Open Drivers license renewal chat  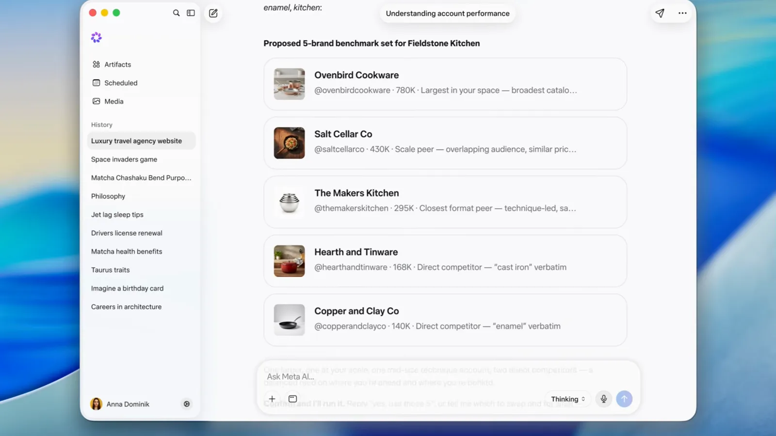click(141, 233)
